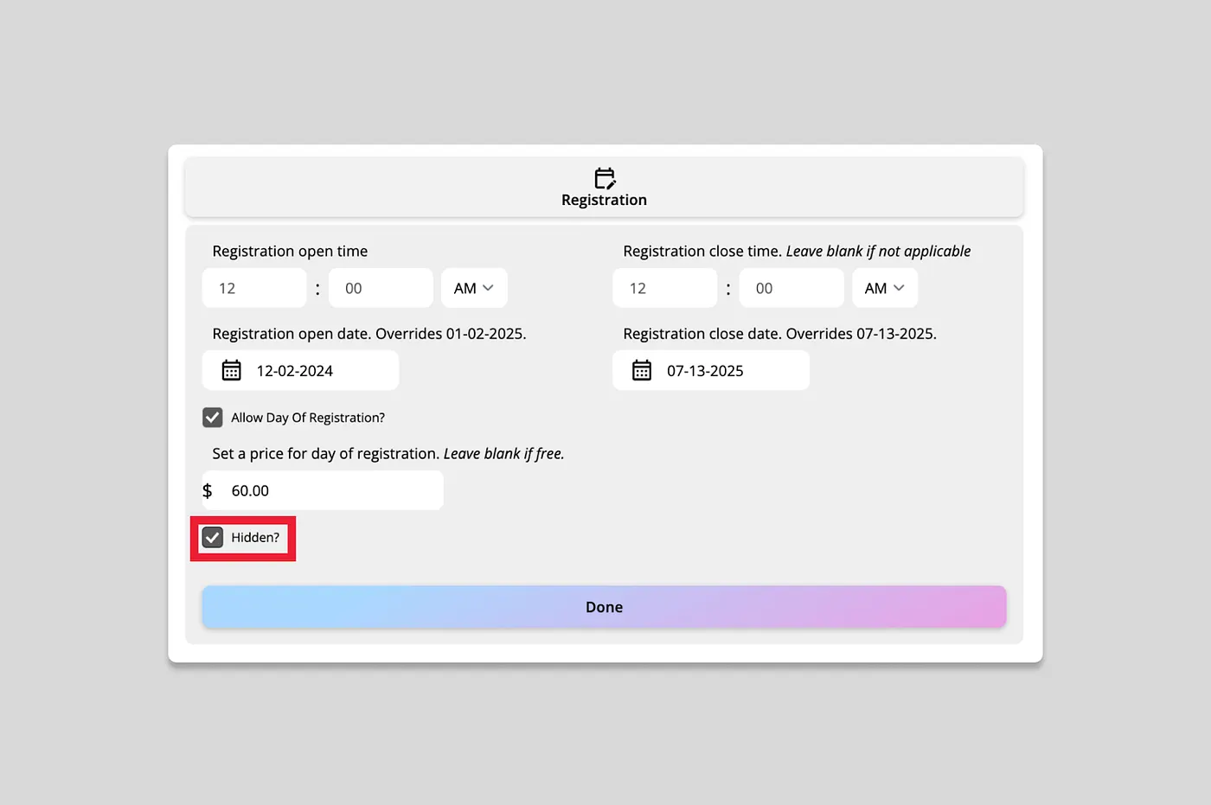This screenshot has width=1211, height=805.
Task: Click the dollar sign beside the price
Action: pyautogui.click(x=208, y=490)
